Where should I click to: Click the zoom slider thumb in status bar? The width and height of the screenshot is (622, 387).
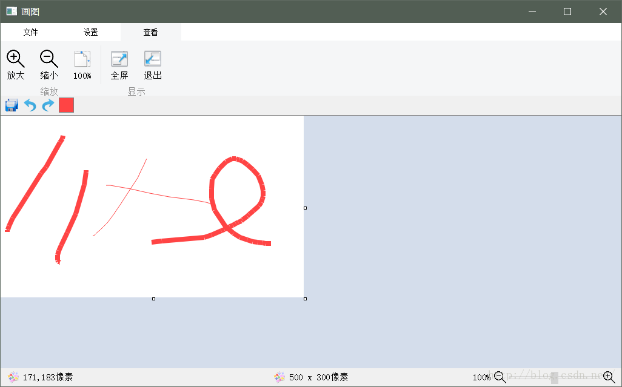[x=555, y=377]
